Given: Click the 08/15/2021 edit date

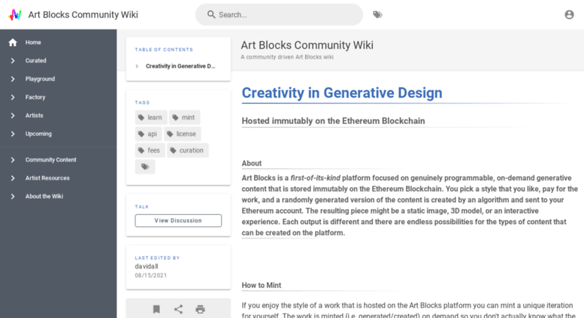Looking at the screenshot, I should tap(151, 276).
